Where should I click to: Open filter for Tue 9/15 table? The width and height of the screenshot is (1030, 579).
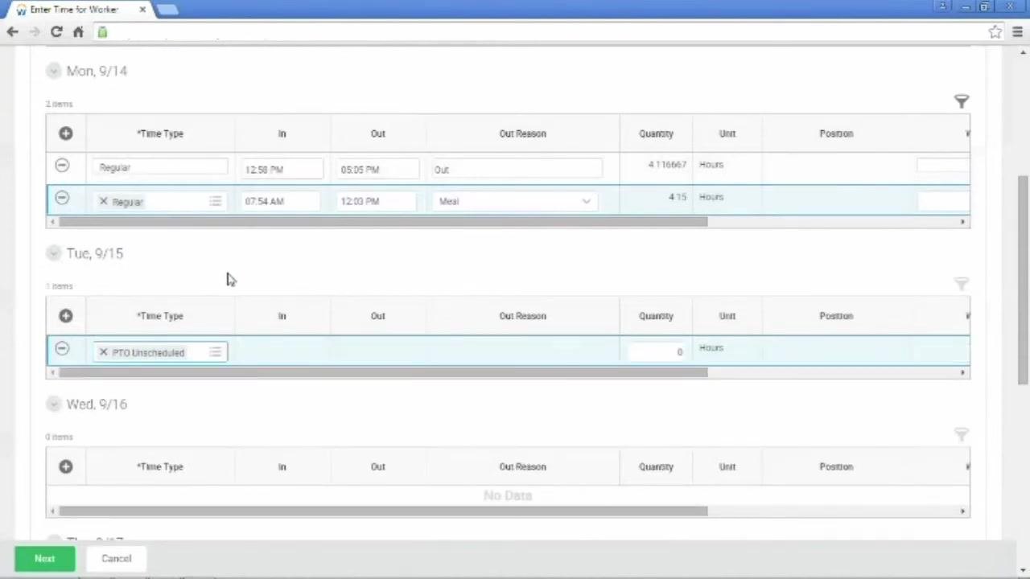[962, 284]
